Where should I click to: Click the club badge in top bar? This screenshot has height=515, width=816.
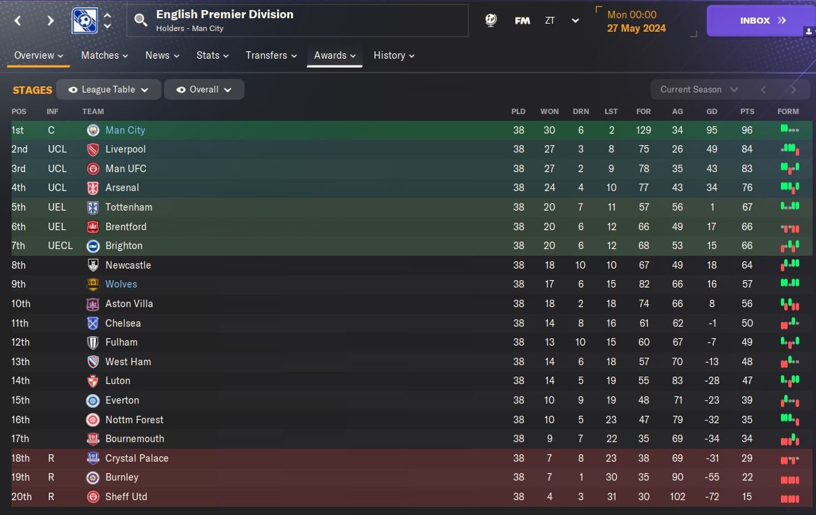click(84, 21)
